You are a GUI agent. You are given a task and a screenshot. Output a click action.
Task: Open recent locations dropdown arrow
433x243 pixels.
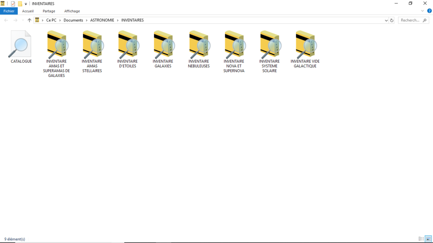point(23,20)
